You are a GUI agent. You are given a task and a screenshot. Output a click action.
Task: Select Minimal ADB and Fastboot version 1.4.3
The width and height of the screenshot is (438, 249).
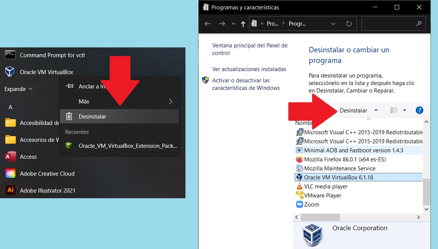tap(359, 150)
